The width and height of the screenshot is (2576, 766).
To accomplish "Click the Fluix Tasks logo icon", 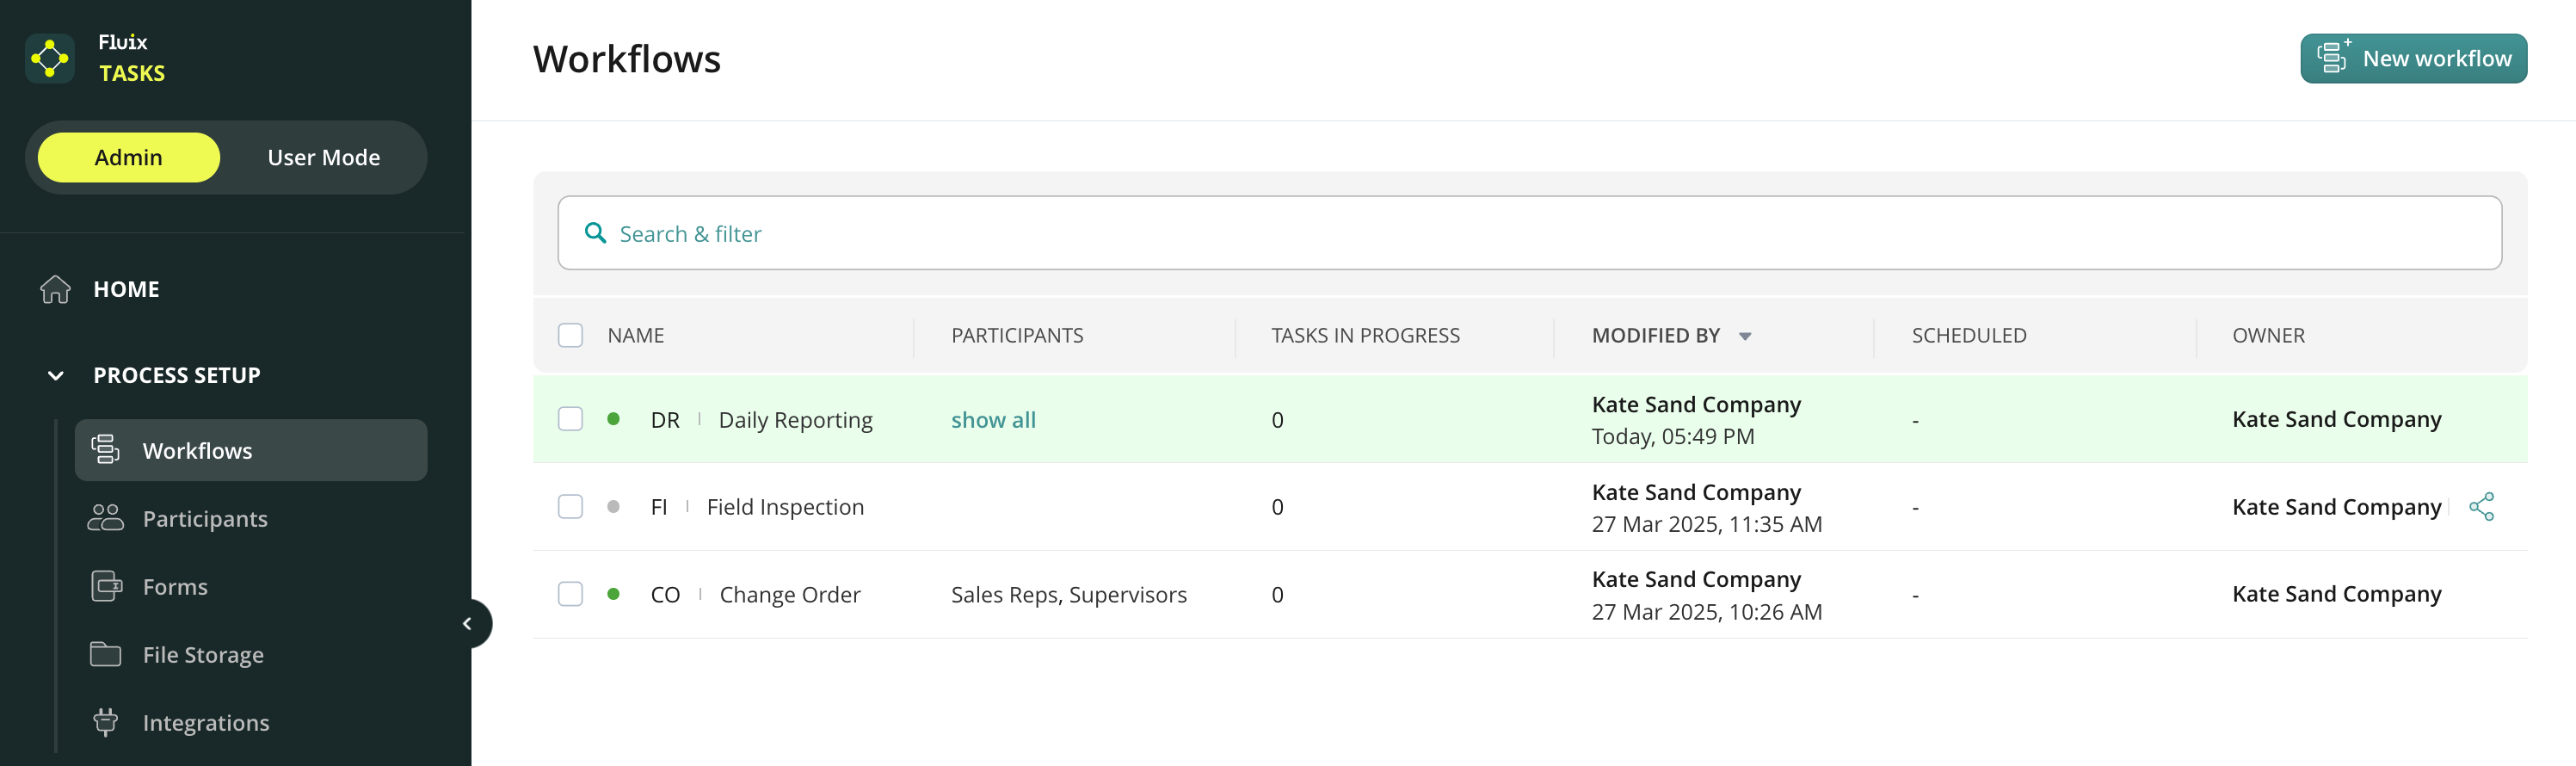I will pos(49,59).
